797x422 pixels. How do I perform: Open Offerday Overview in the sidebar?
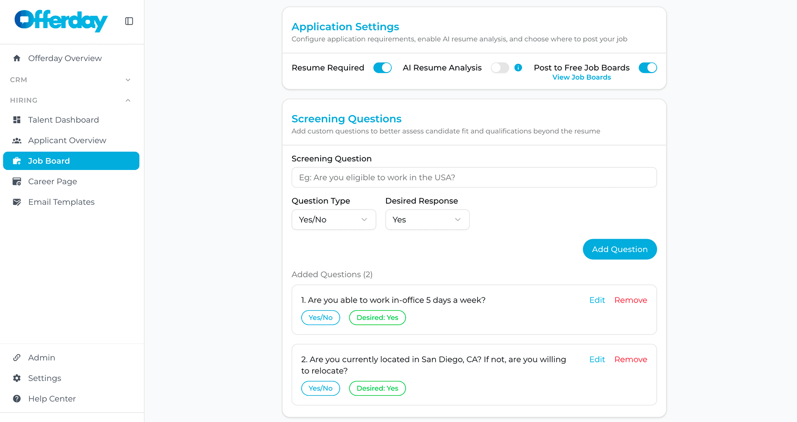[x=71, y=58]
